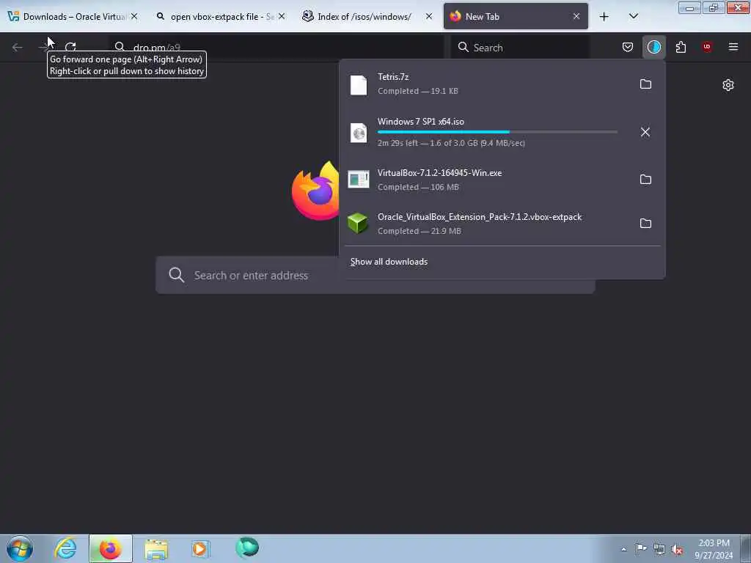
Task: Click Oracle_VirtualBox_Extension_Pack-7.1.2.vbox-extpack file name
Action: tap(480, 217)
